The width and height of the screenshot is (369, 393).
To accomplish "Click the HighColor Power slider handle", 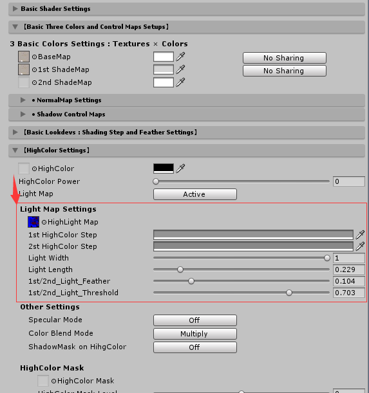I will tap(156, 181).
